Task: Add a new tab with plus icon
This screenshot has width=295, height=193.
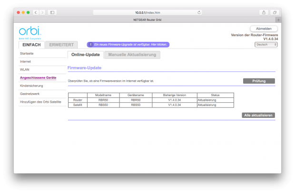Action: 278,20
